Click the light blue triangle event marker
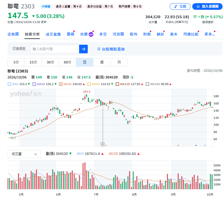Image resolution: width=224 pixels, height=199 pixels. [x=205, y=145]
